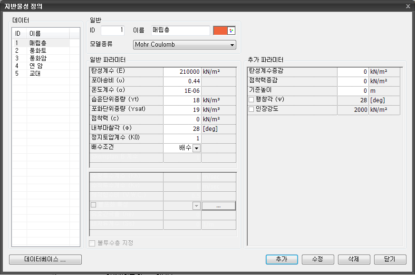Check the 불투수층 지정 option
The width and height of the screenshot is (415, 275).
[x=93, y=243]
